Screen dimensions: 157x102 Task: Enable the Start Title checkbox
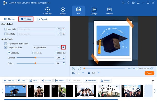pyautogui.click(x=5, y=29)
